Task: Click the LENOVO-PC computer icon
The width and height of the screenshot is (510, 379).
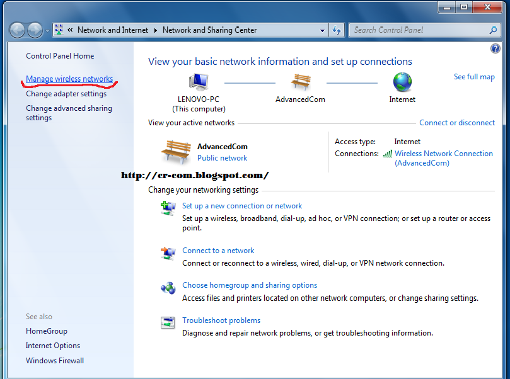Action: coord(199,82)
